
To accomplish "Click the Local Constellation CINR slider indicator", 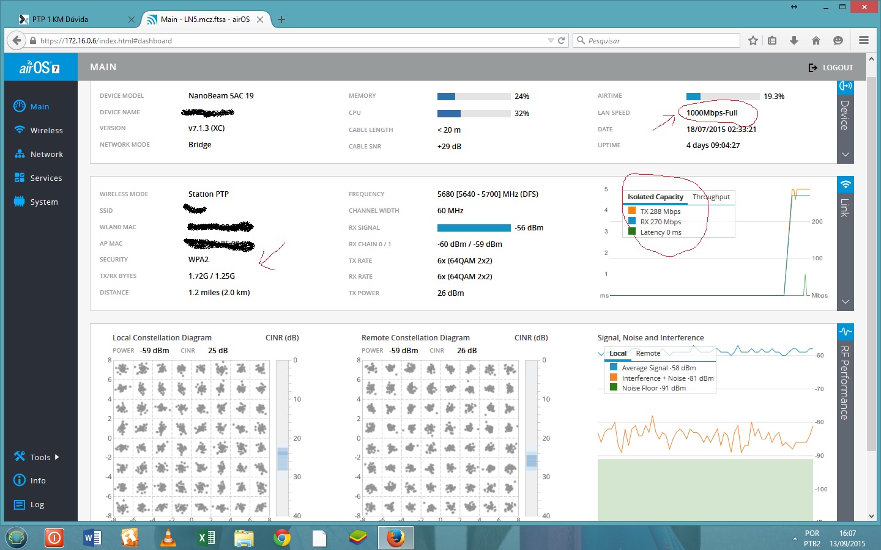I will pos(283,459).
